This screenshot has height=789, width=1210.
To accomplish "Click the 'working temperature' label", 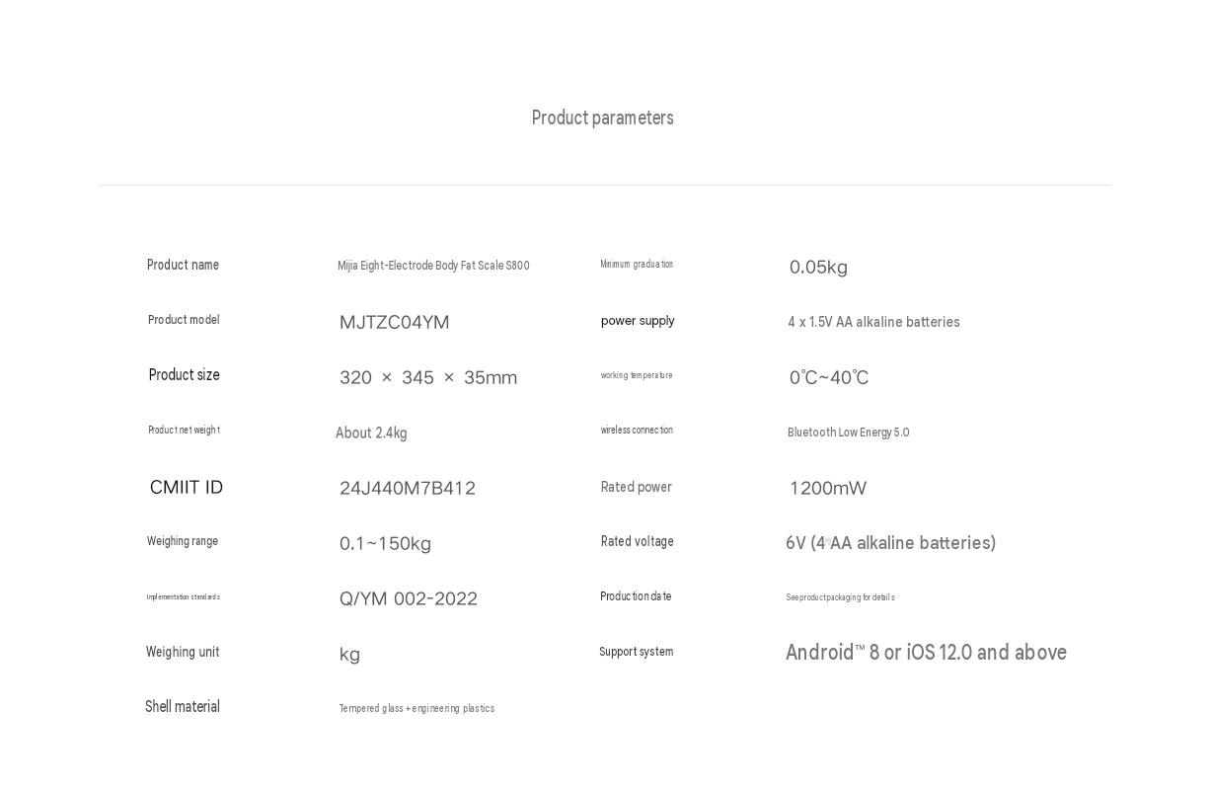I will click(x=637, y=375).
